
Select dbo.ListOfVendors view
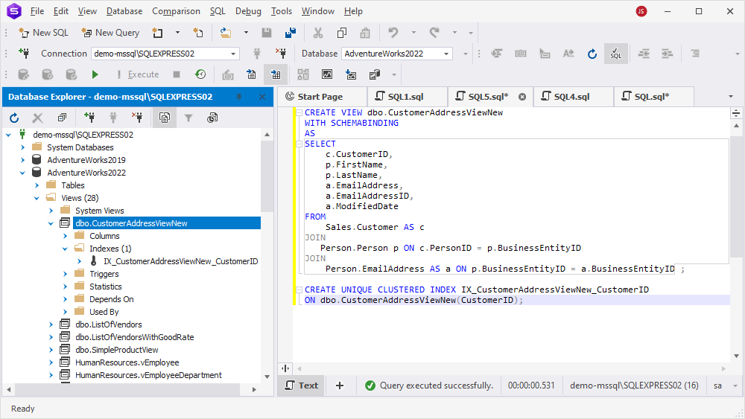[108, 324]
